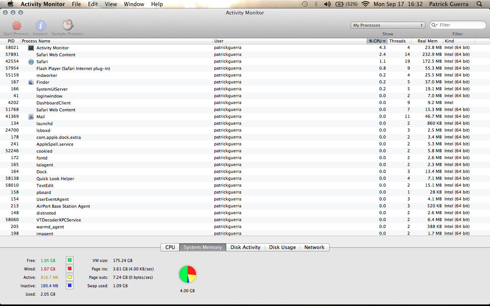This screenshot has height=306, width=490.
Task: Click the battery status icon
Action: [x=340, y=4]
